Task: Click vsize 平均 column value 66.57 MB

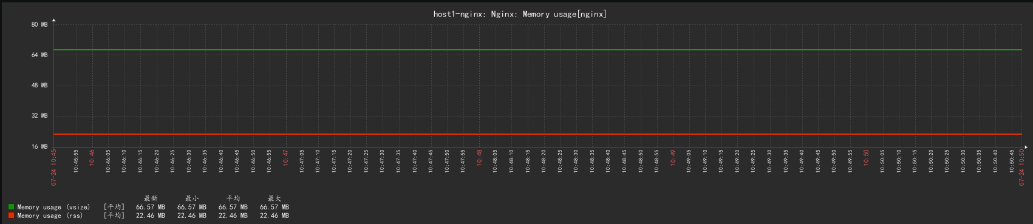Action: (233, 207)
